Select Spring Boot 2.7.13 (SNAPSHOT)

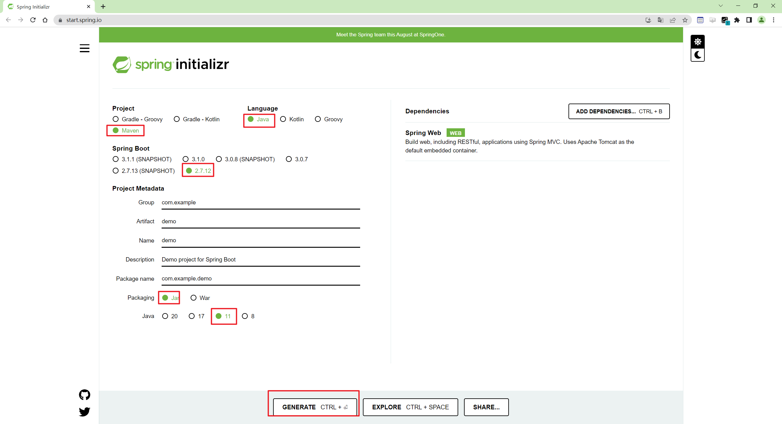144,171
